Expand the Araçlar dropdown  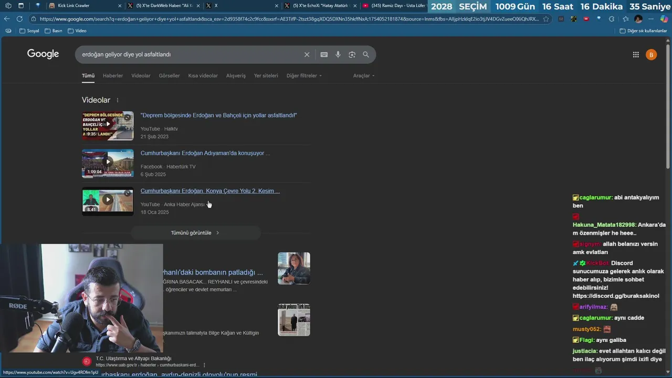point(364,76)
